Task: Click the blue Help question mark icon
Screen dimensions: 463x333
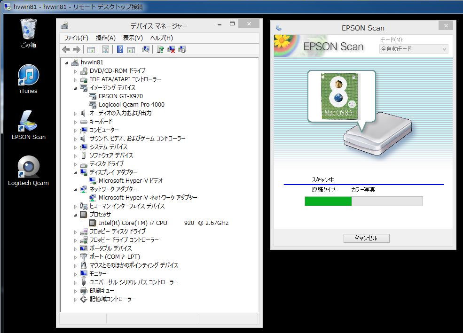Action: [x=120, y=49]
